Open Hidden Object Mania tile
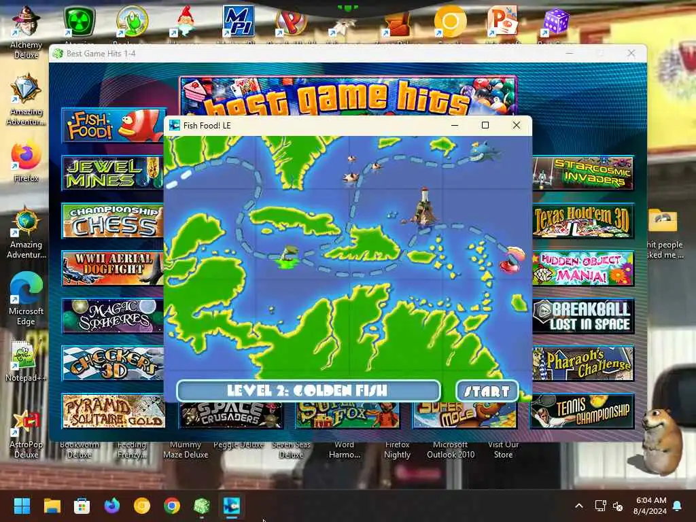696x522 pixels. click(x=583, y=268)
